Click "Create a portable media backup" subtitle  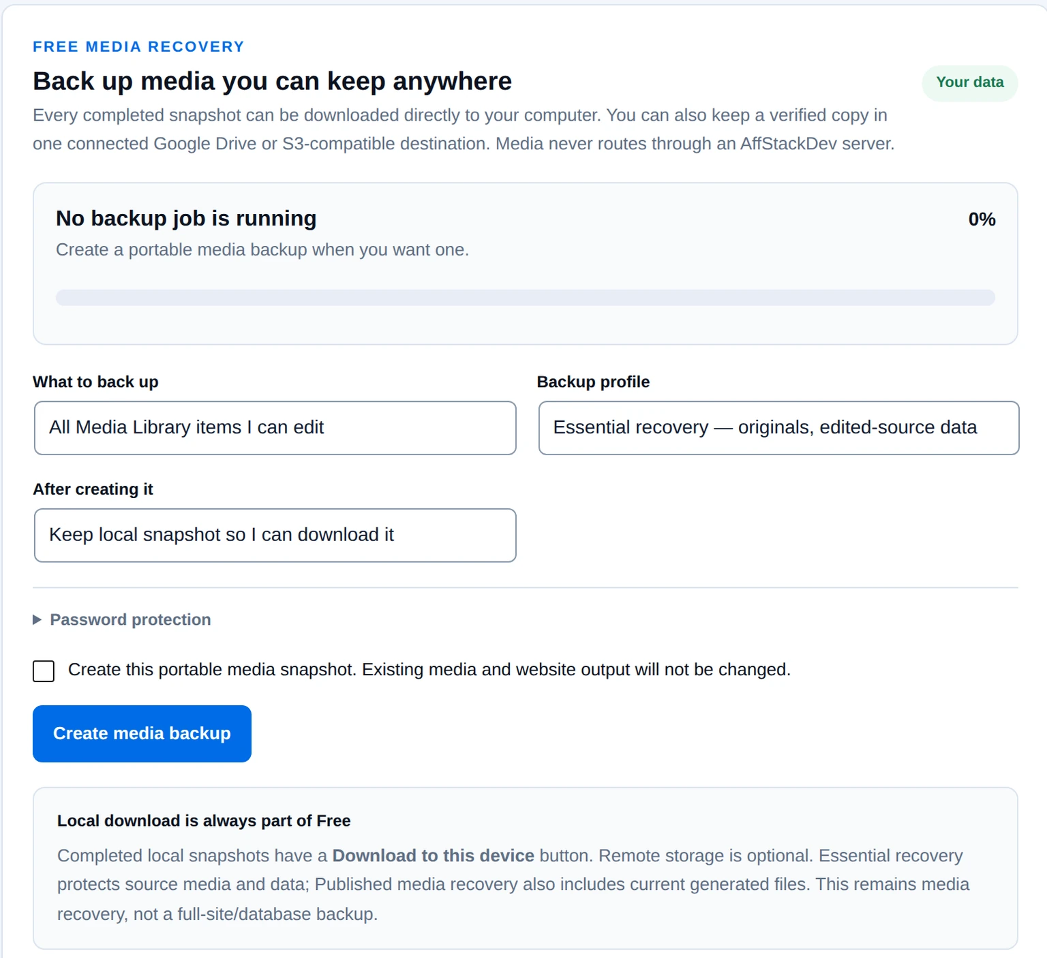coord(262,250)
